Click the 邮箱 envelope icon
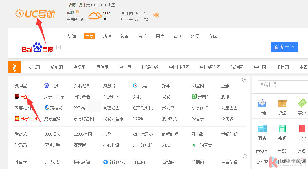 pos(262,103)
